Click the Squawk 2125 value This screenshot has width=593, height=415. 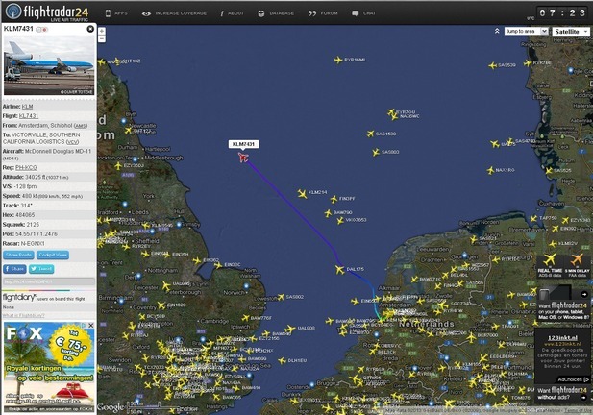33,225
